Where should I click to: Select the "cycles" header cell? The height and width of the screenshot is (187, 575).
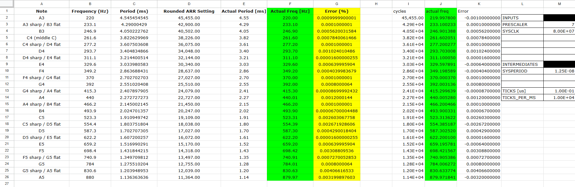coord(408,11)
